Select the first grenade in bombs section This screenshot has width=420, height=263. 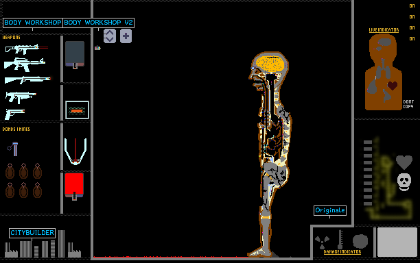pyautogui.click(x=10, y=171)
